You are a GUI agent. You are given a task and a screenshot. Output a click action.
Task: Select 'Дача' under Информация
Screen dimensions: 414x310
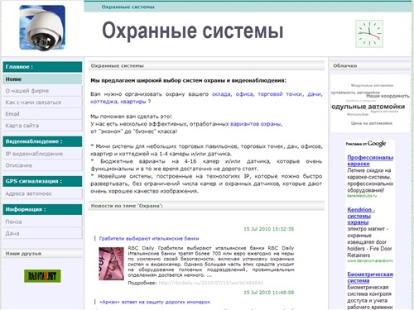point(42,233)
